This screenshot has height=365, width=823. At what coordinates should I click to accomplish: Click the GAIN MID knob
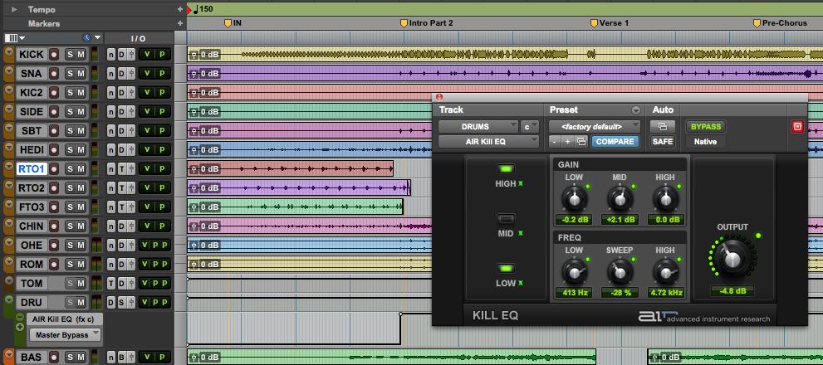pyautogui.click(x=620, y=199)
